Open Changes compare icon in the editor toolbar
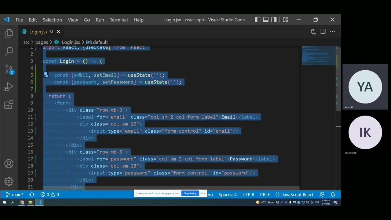Viewport: 391px width, 220px height. (313, 31)
